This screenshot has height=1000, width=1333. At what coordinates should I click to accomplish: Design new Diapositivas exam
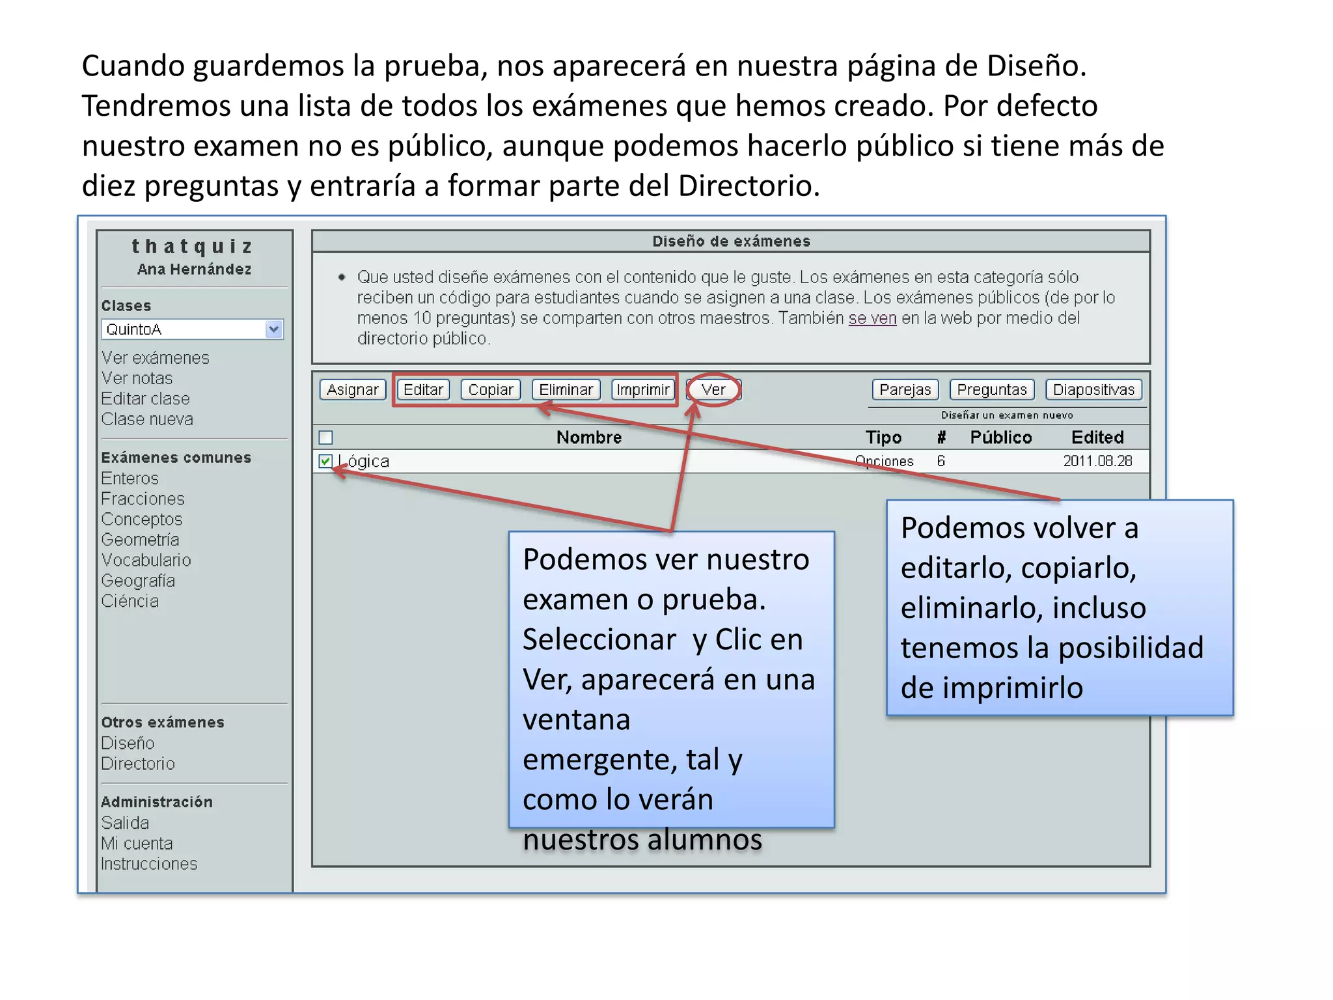pyautogui.click(x=1093, y=390)
